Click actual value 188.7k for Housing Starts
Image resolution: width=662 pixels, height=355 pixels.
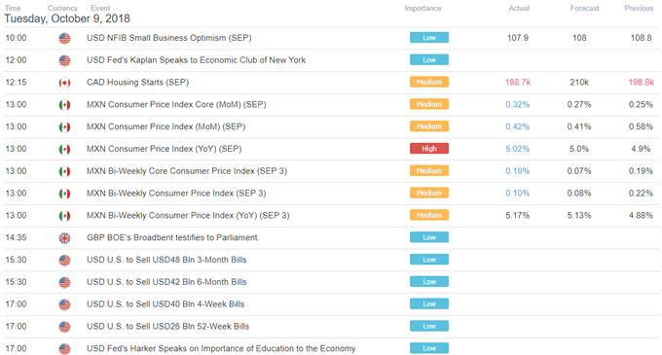(518, 83)
